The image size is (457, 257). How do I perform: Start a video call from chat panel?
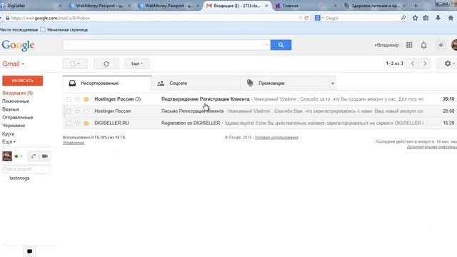click(x=44, y=156)
